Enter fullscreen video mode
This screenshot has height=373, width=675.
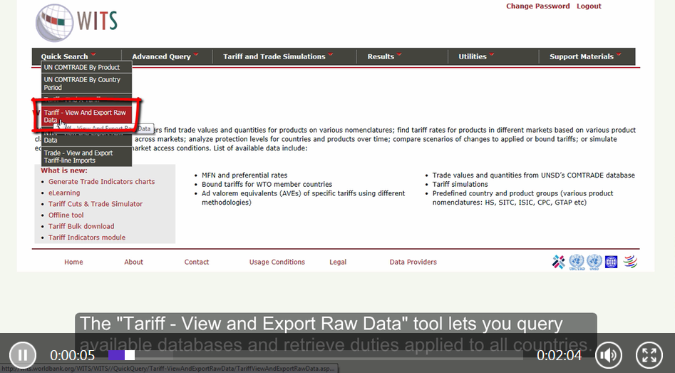[648, 354]
